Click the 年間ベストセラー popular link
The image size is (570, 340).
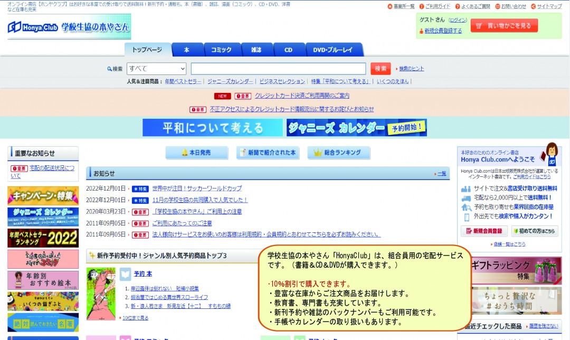coord(183,81)
